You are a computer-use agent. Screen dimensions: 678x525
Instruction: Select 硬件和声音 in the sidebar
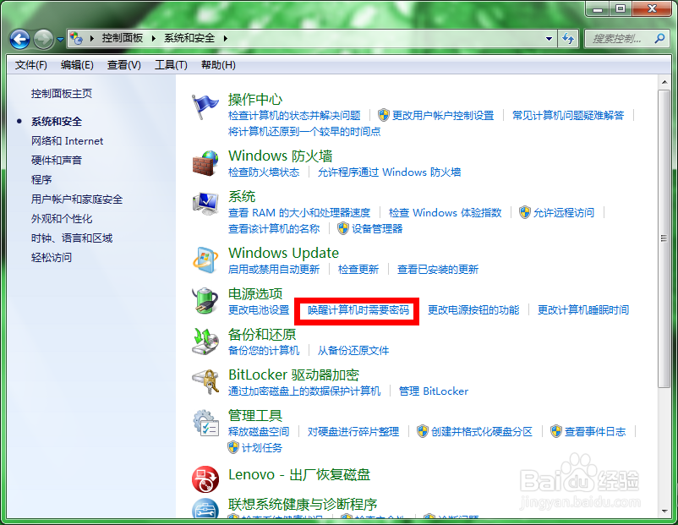57,160
